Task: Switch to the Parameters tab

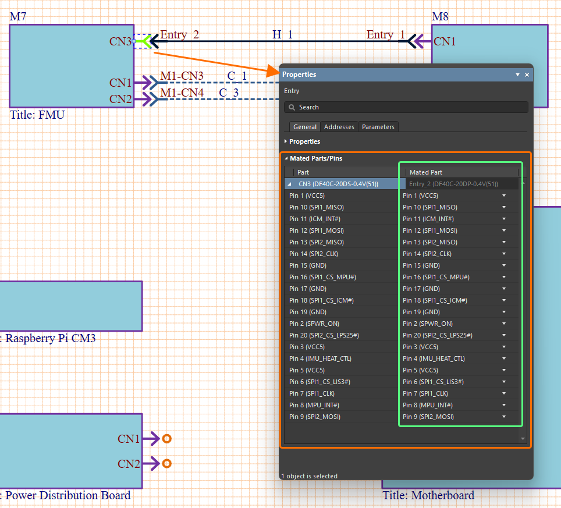Action: [x=378, y=127]
